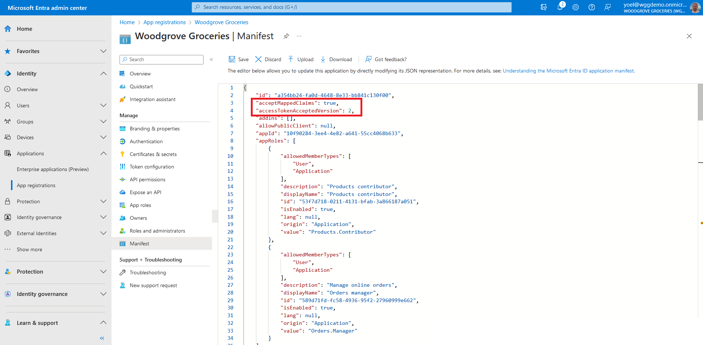Expand the Favorites section

click(103, 51)
